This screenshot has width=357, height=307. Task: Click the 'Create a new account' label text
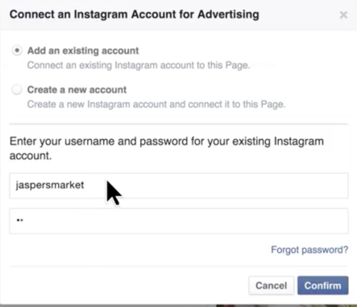click(x=77, y=90)
